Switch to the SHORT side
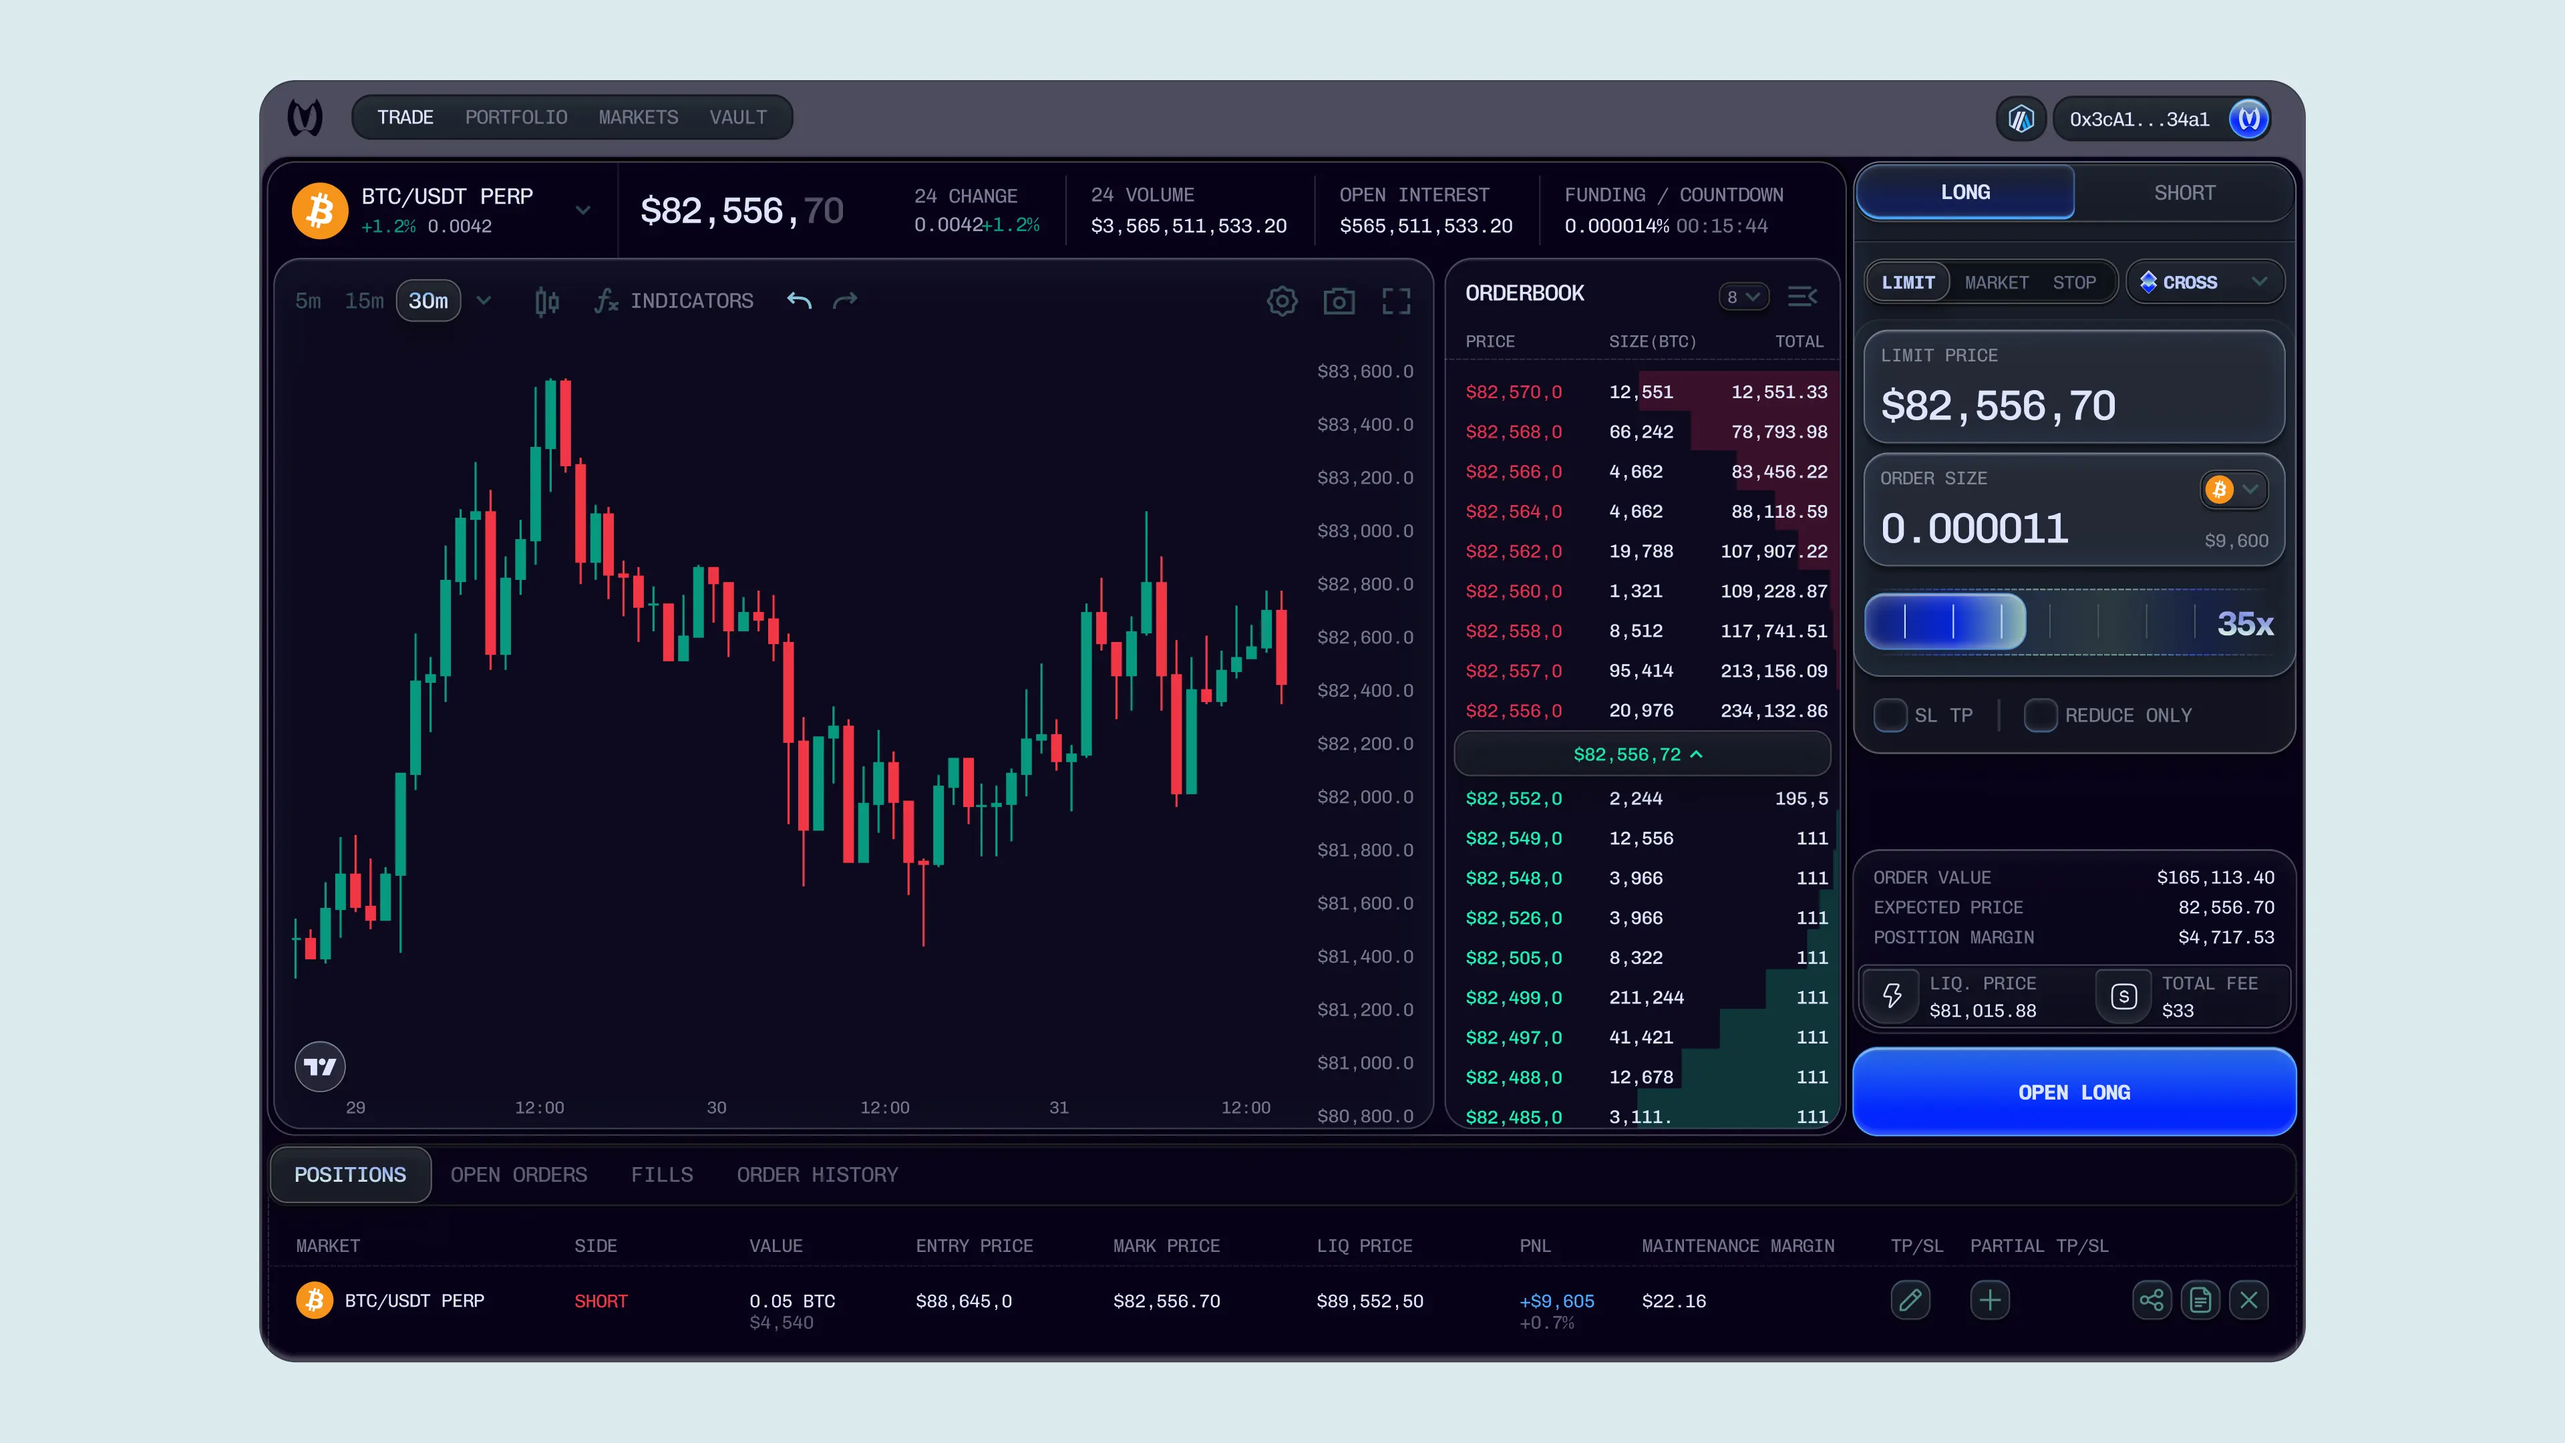2565x1443 pixels. point(2185,192)
